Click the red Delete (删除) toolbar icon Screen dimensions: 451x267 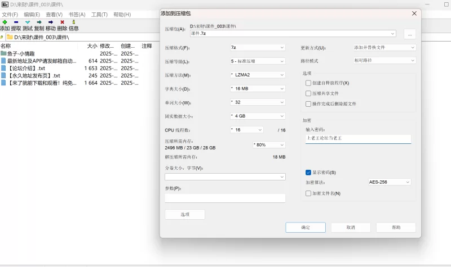click(62, 22)
